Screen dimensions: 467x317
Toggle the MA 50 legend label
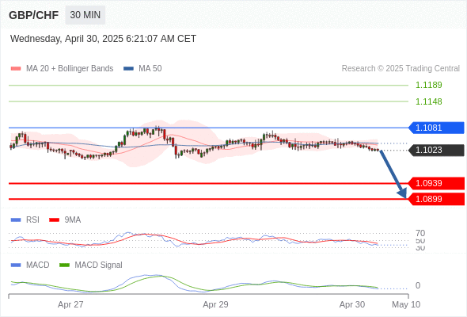coord(150,69)
